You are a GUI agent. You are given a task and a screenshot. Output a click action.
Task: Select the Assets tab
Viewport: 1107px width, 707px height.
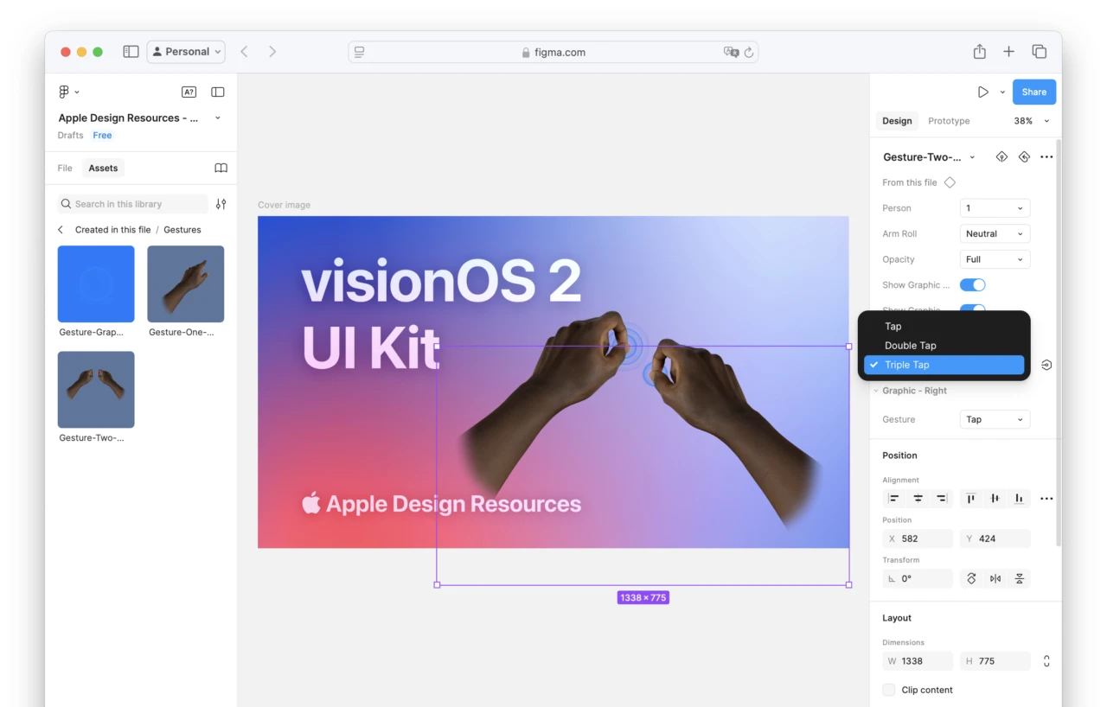click(103, 168)
